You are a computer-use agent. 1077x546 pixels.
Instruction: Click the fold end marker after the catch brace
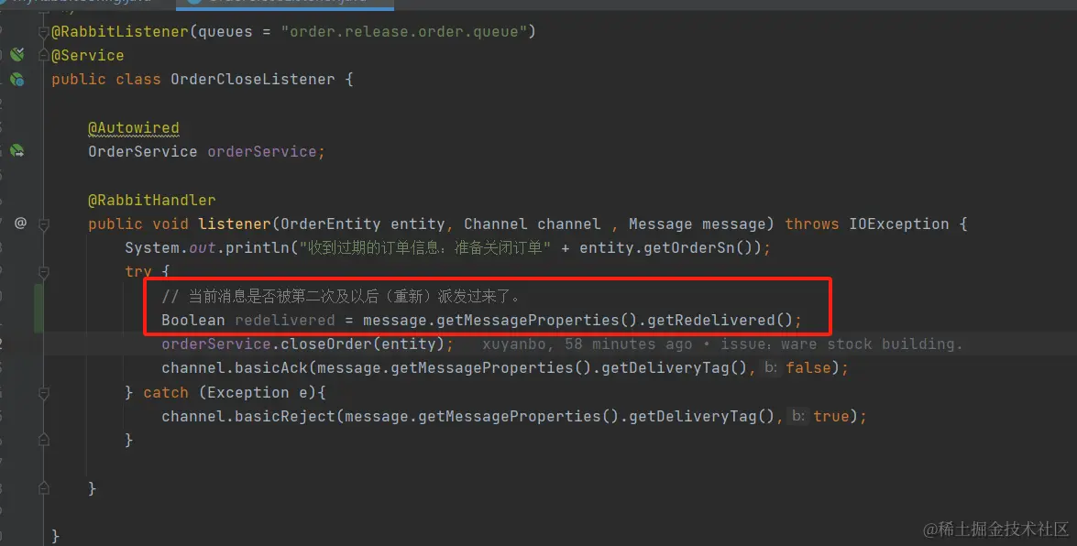point(44,440)
